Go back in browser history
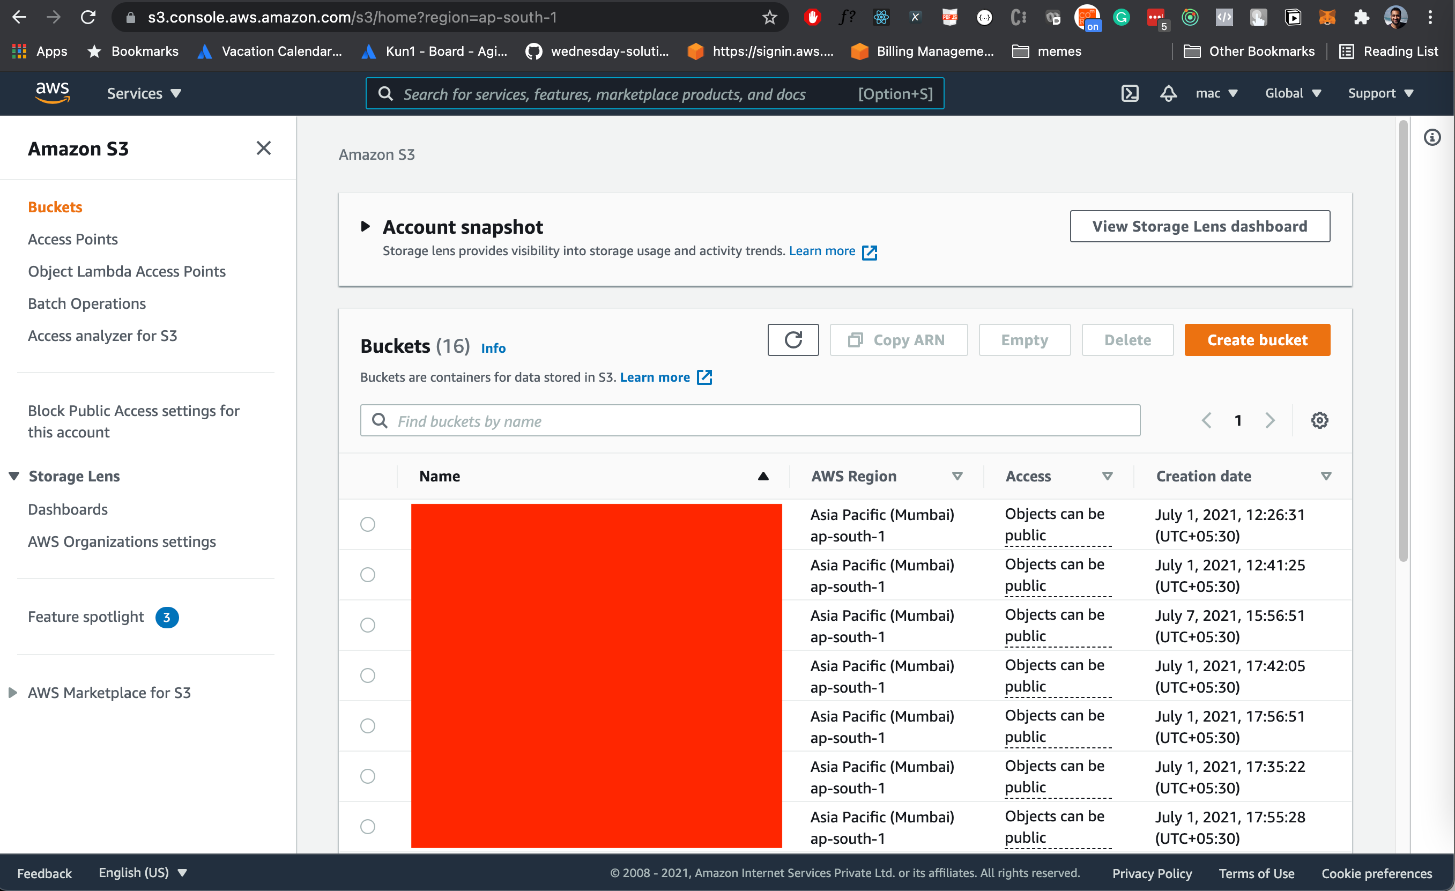This screenshot has height=891, width=1455. [x=19, y=17]
